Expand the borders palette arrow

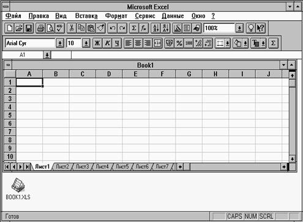pyautogui.click(x=228, y=43)
